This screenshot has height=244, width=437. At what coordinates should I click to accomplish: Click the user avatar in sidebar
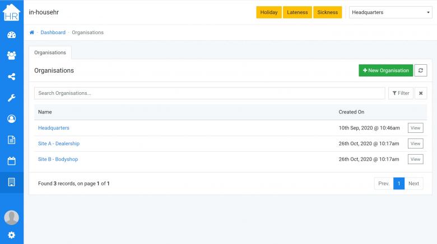point(11,217)
